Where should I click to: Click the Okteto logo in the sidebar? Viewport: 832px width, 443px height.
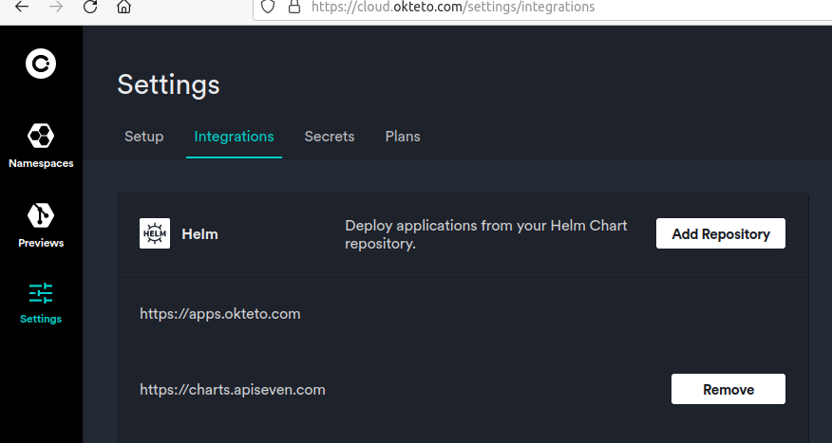(41, 64)
